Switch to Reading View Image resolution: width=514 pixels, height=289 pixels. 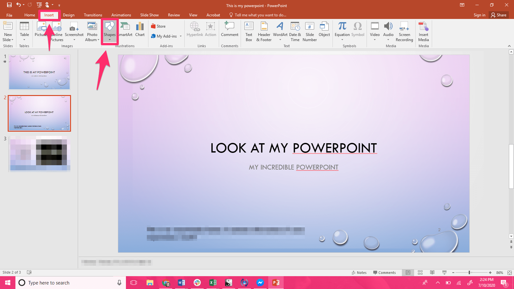click(432, 273)
